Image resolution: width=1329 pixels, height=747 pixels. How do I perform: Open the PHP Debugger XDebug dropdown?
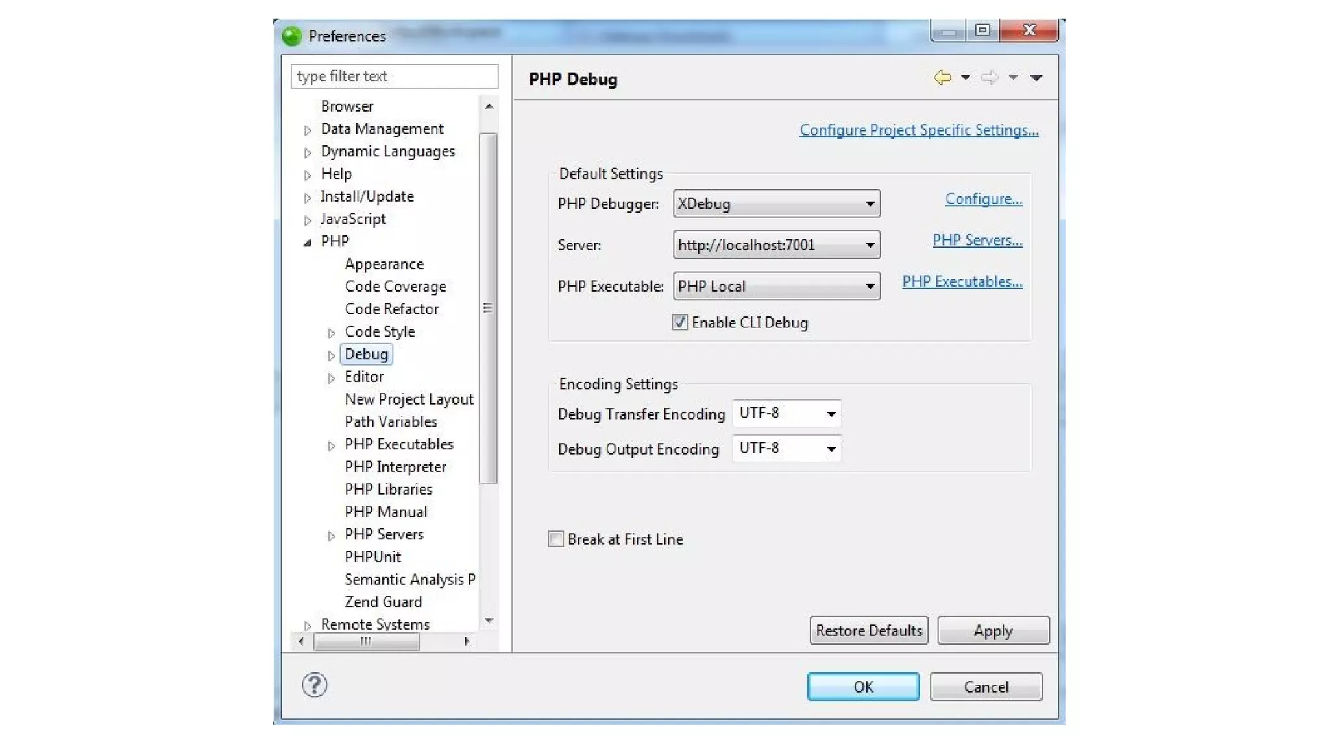coord(776,204)
